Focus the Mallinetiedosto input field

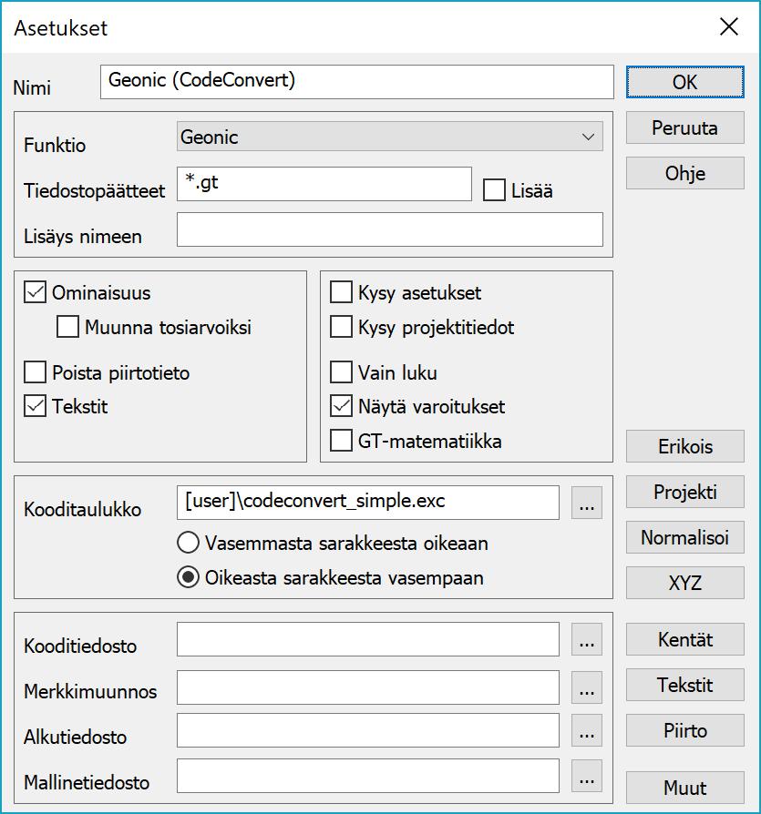[x=368, y=776]
